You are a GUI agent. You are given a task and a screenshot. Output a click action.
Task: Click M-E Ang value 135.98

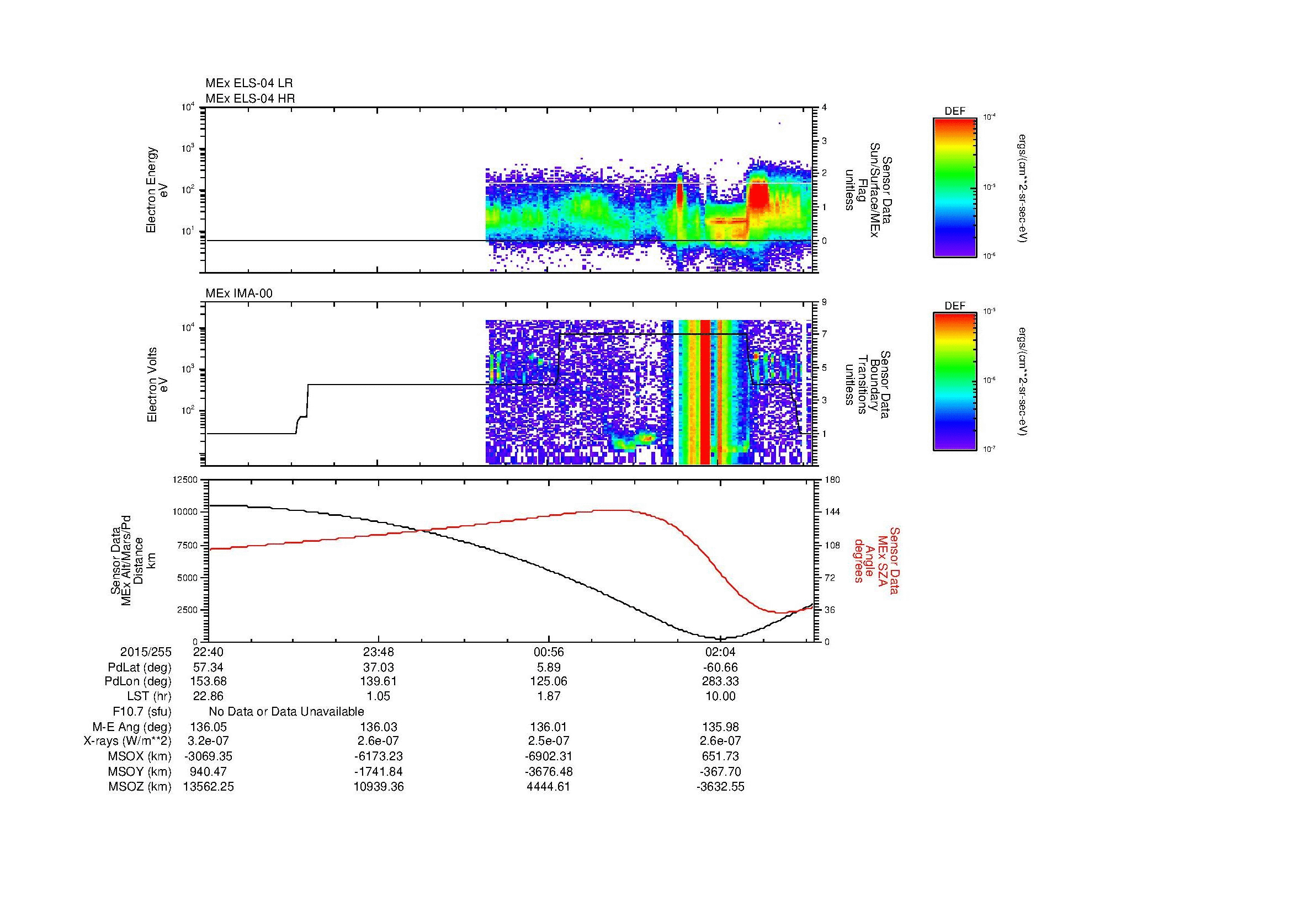point(720,727)
